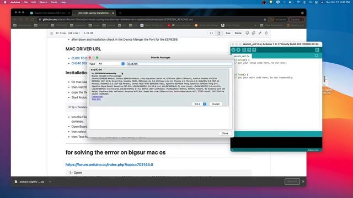Image resolution: width=353 pixels, height=198 pixels.
Task: Select the sketch_oct17a tab in Arduino
Action: pos(242,56)
